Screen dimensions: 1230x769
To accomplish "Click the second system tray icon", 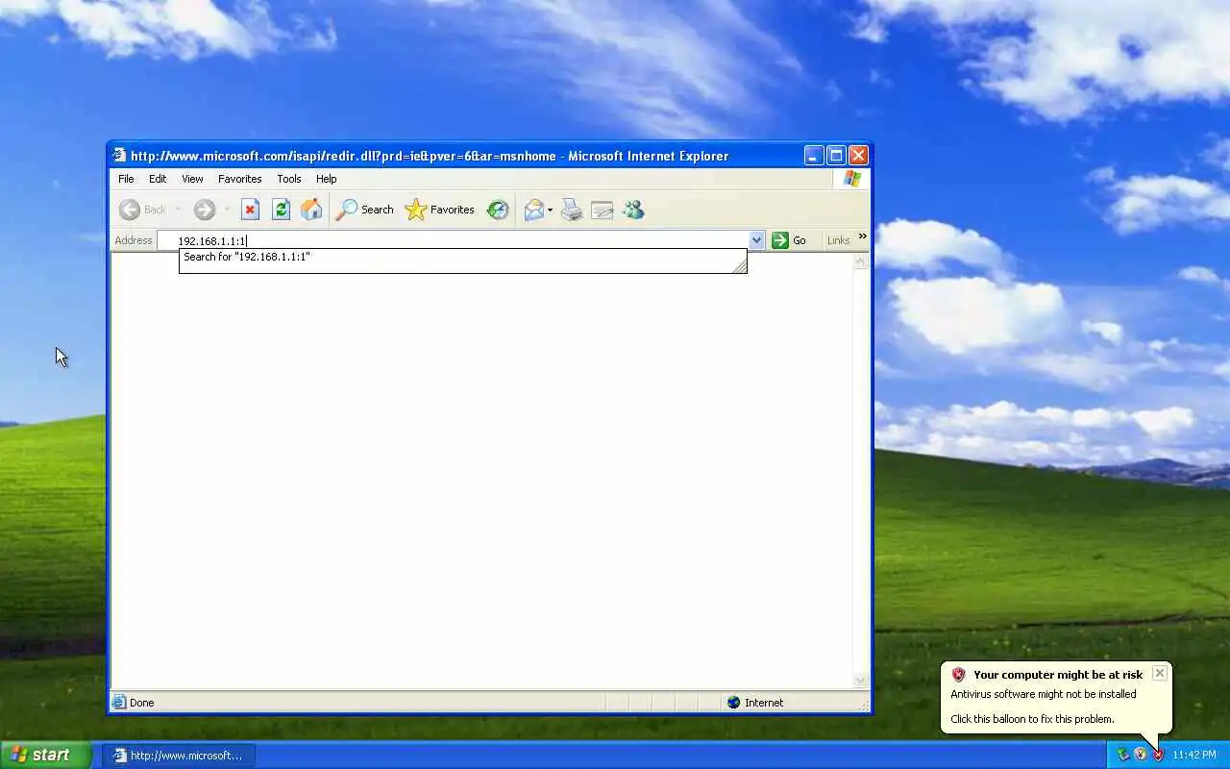I will [1141, 755].
